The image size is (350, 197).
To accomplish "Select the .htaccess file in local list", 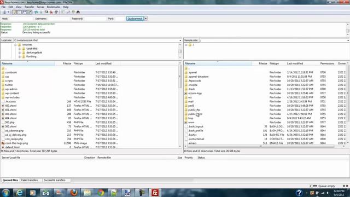I will coord(10,102).
